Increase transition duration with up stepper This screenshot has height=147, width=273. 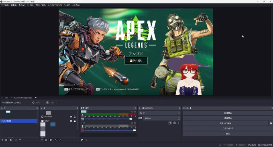[179, 117]
